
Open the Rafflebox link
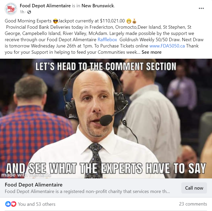tap(107, 40)
